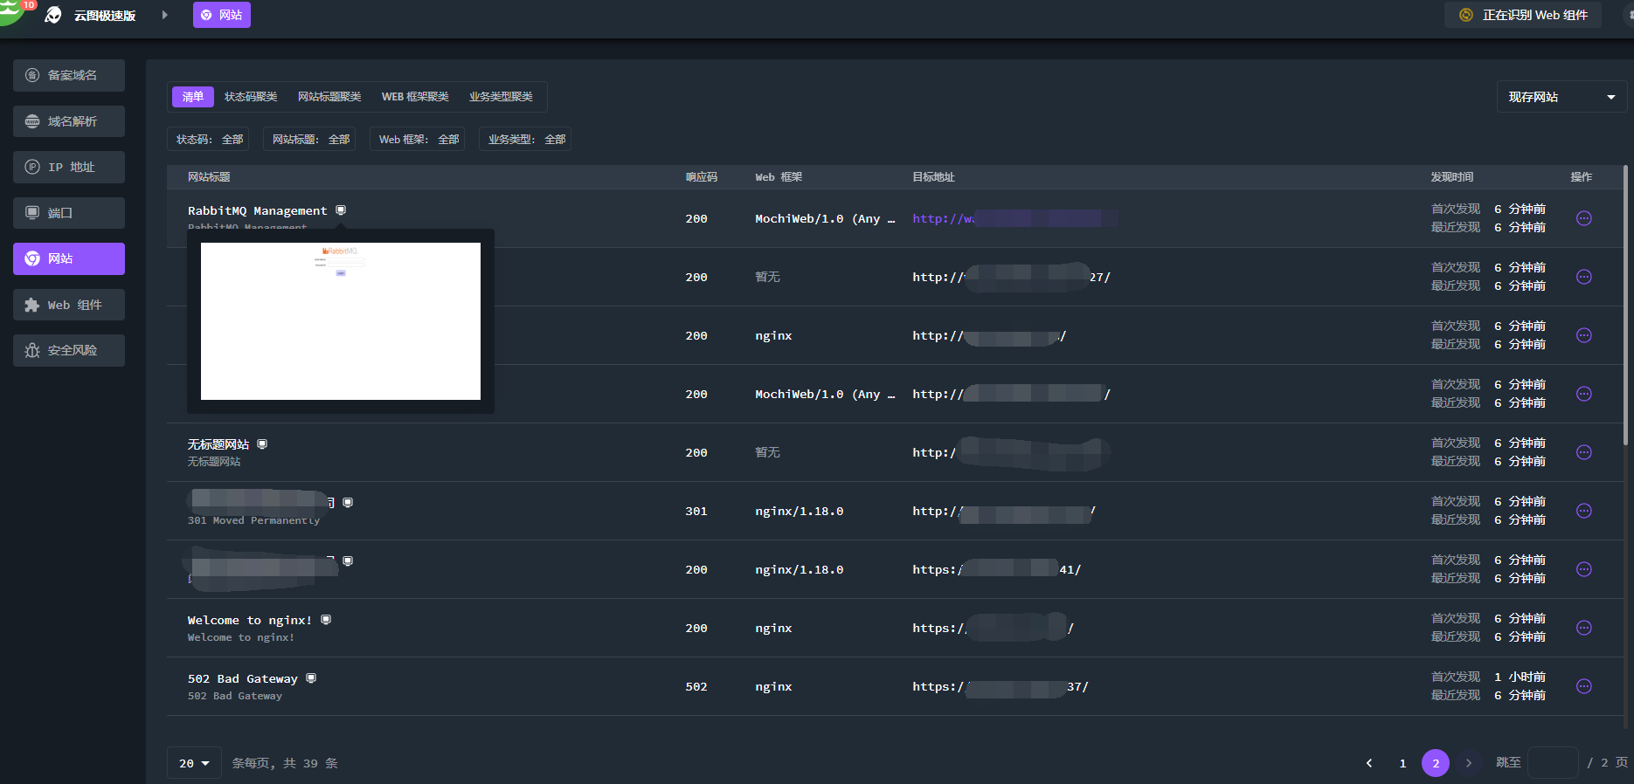Change the 20 per page dropdown
Screen dimensions: 1634x784
pyautogui.click(x=194, y=763)
